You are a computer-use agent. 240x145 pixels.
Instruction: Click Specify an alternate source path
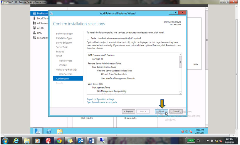102,102
